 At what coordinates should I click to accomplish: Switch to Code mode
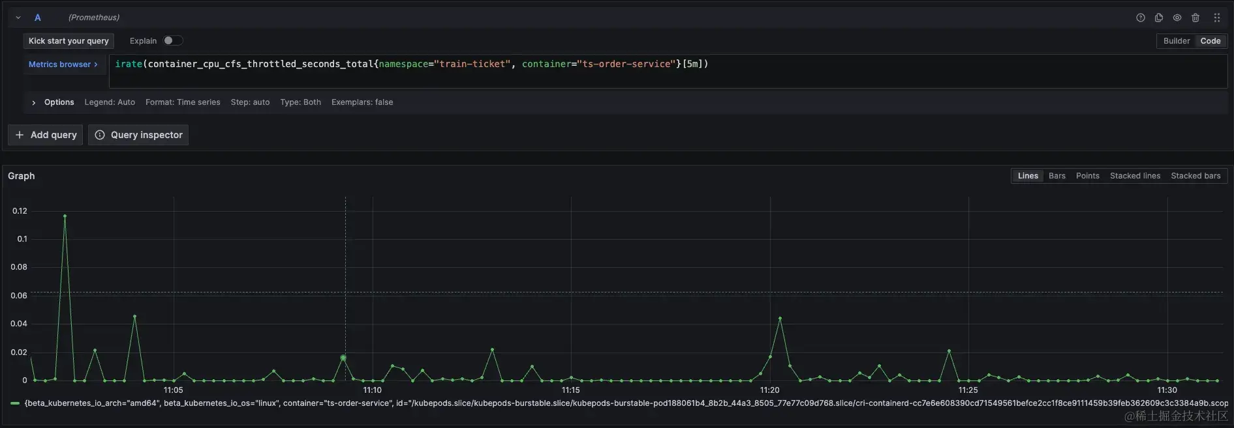click(1211, 41)
